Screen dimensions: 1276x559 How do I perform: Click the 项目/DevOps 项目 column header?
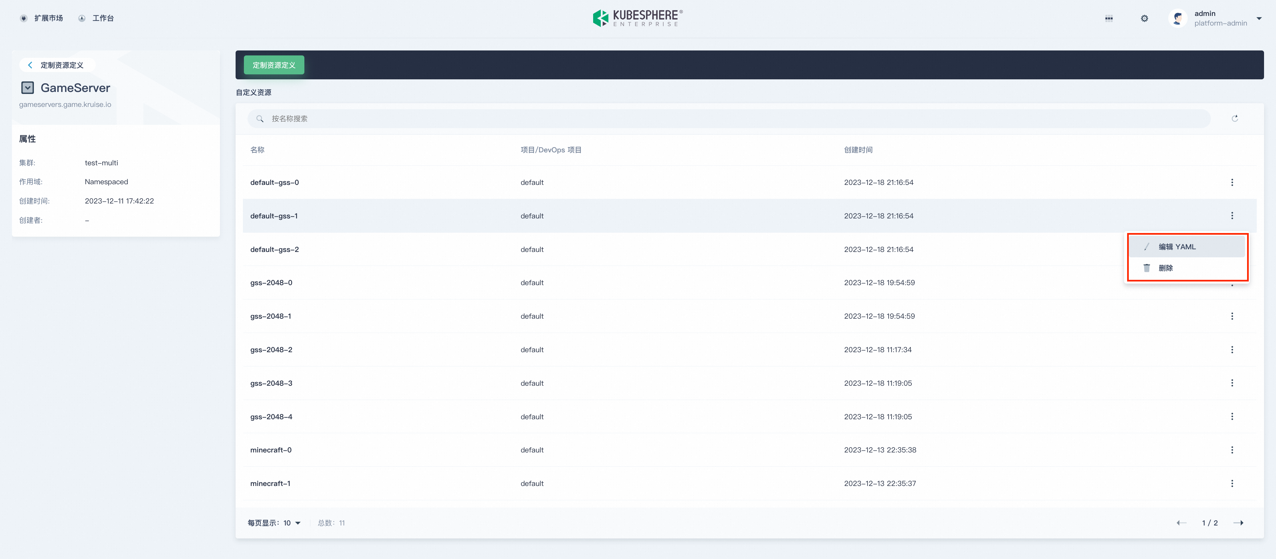tap(551, 150)
